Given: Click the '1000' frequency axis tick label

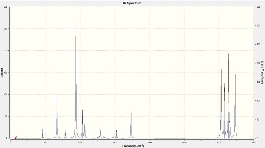Looking at the screenshot, I should coord(80,142).
